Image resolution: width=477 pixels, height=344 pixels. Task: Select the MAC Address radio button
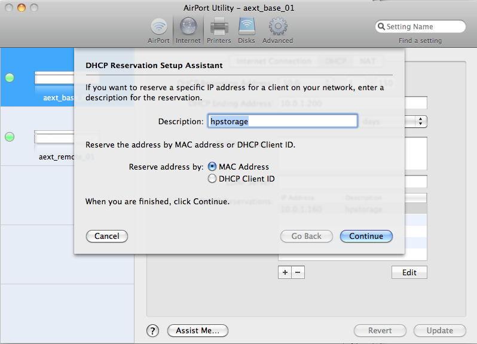[212, 167]
